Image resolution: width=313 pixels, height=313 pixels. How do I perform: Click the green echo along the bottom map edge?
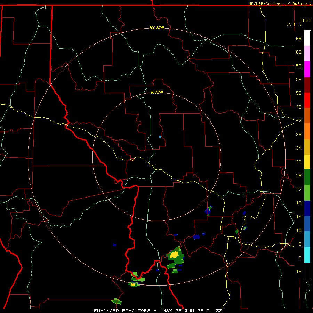point(117,301)
